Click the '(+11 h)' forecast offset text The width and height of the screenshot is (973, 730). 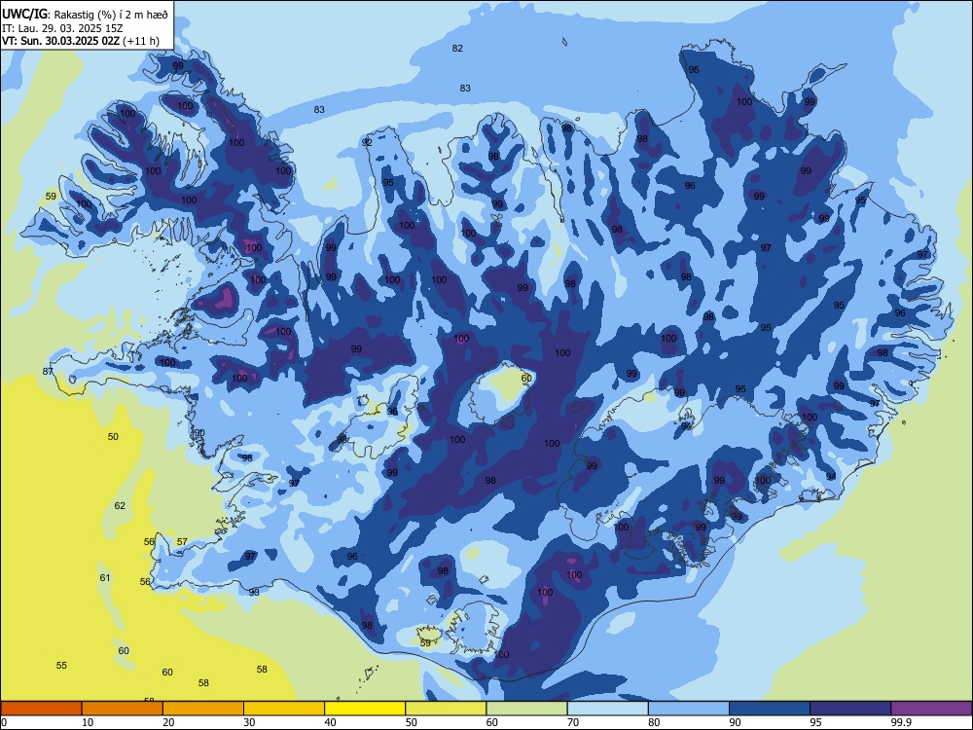(x=141, y=41)
